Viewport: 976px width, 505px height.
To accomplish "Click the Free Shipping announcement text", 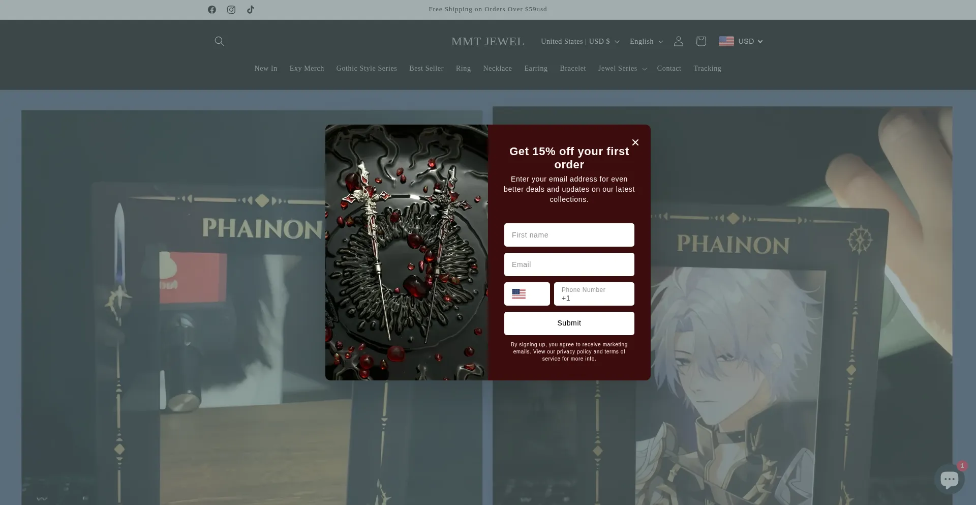I will coord(488,9).
